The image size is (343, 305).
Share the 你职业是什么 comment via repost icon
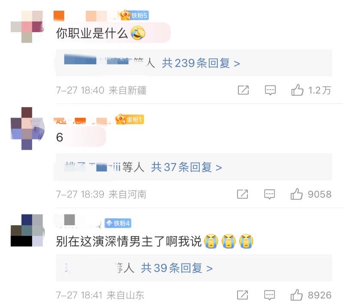[243, 90]
